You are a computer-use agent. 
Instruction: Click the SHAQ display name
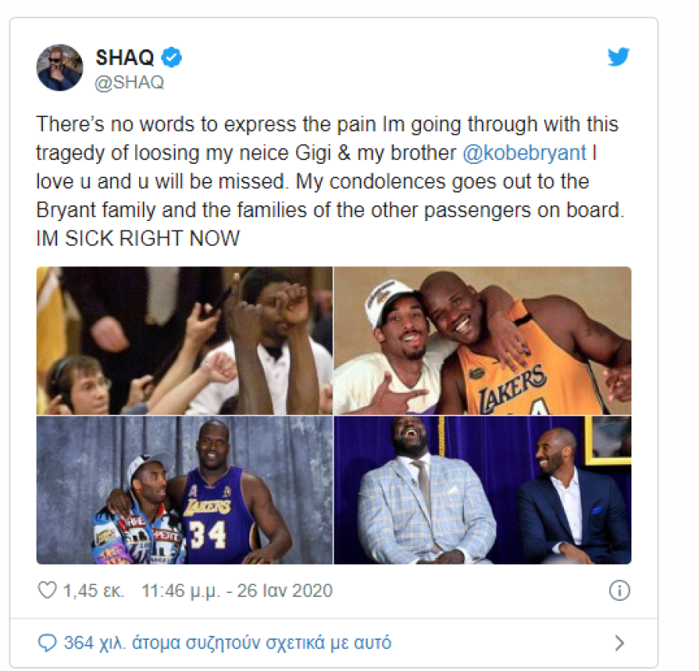(x=125, y=57)
